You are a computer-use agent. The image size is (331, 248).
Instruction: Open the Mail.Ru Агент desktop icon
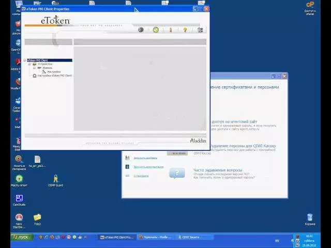[19, 181]
